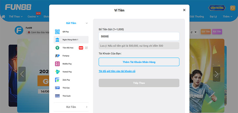This screenshot has height=113, width=238.
Task: Close the Ví Tiền dialog
Action: coord(184,10)
